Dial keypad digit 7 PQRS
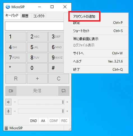This screenshot has height=136, width=133. 16,57
